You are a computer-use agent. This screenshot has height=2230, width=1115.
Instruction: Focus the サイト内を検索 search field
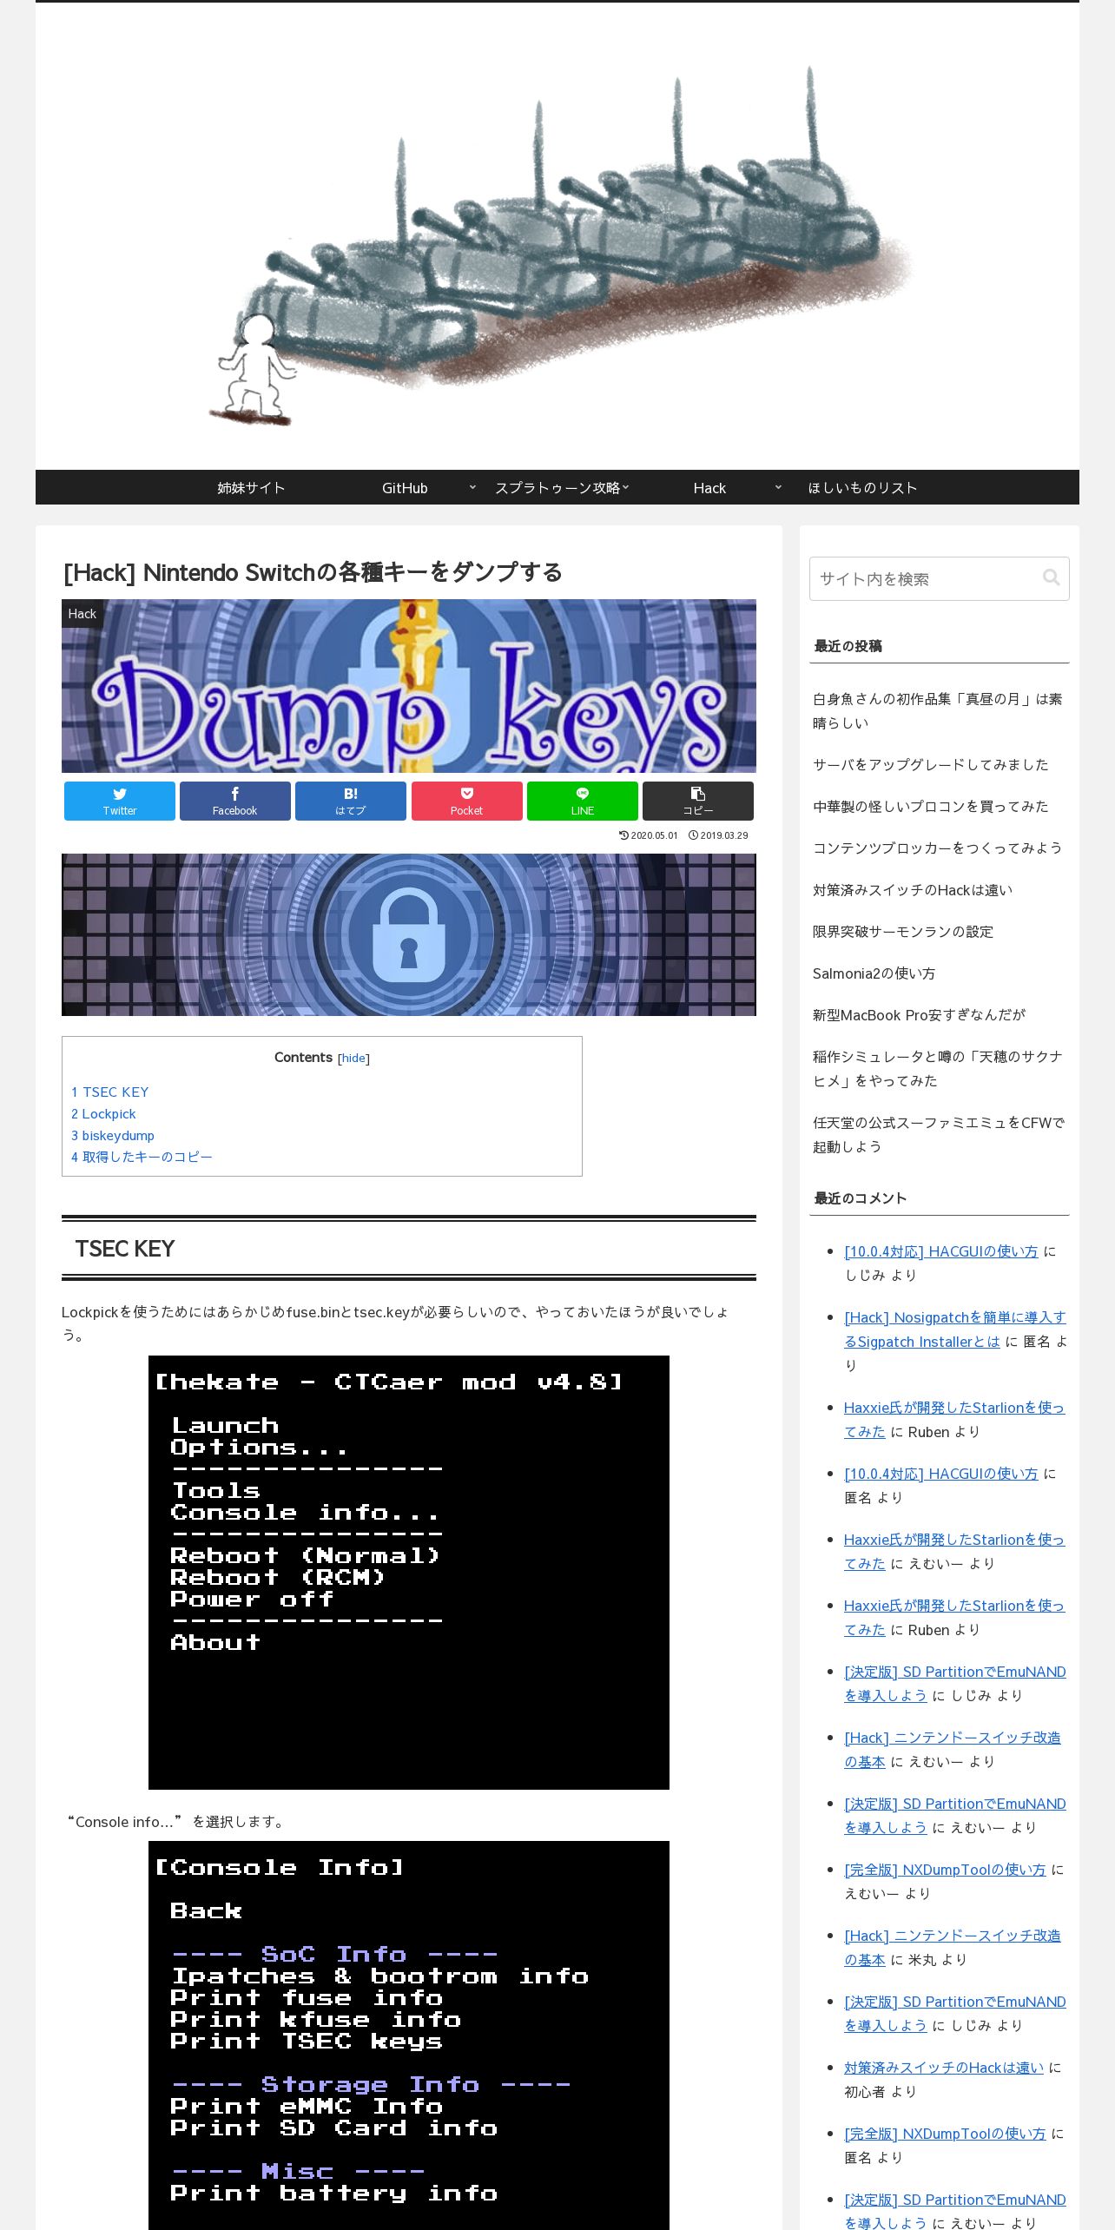(x=939, y=578)
